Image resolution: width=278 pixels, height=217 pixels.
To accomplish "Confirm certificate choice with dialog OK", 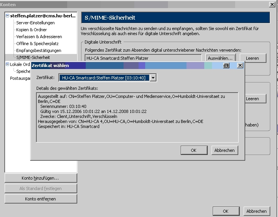I will (x=193, y=150).
